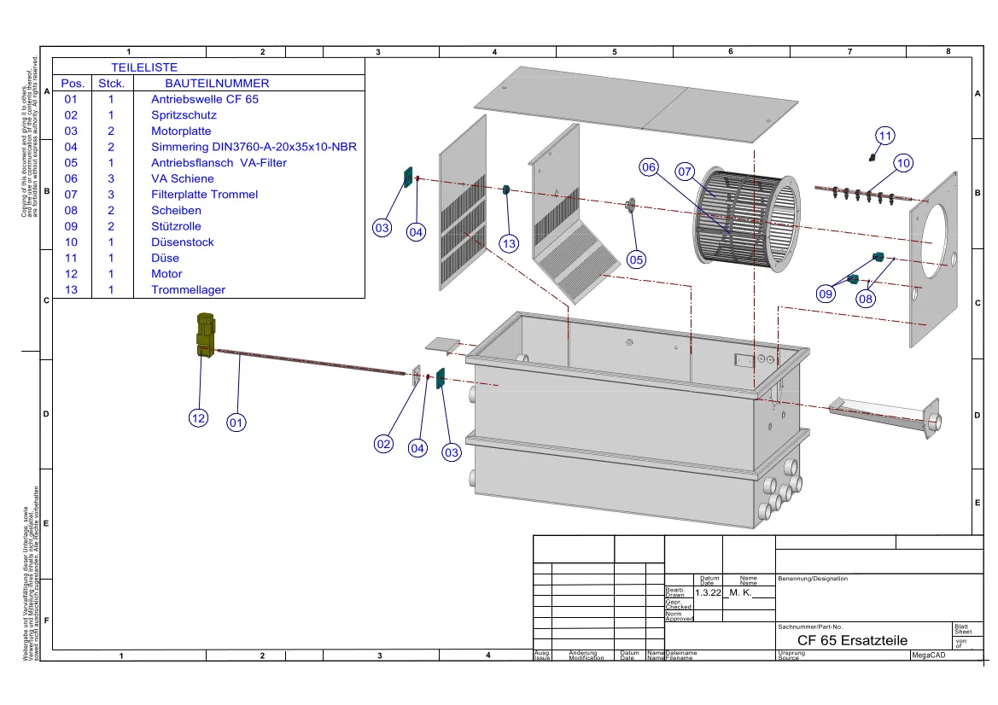Click the drawn date 1.3.22 field
The width and height of the screenshot is (998, 705).
point(709,592)
